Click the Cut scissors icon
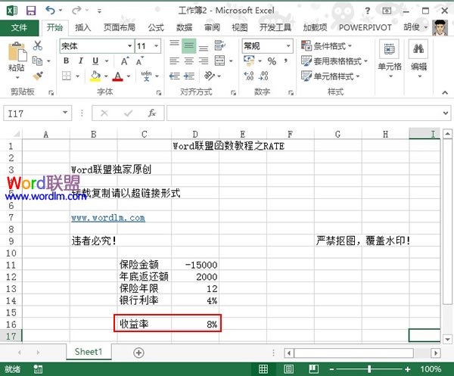This screenshot has height=376, width=454. 38,45
